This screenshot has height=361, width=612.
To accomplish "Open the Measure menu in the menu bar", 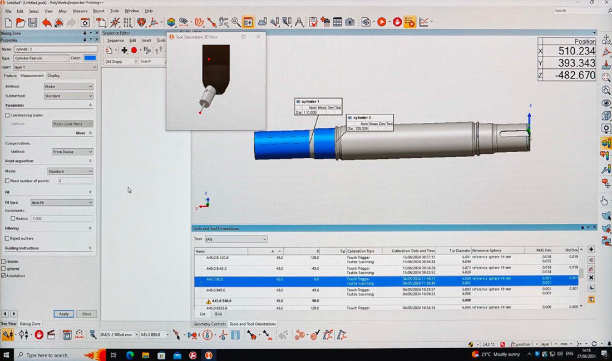I will pos(80,11).
